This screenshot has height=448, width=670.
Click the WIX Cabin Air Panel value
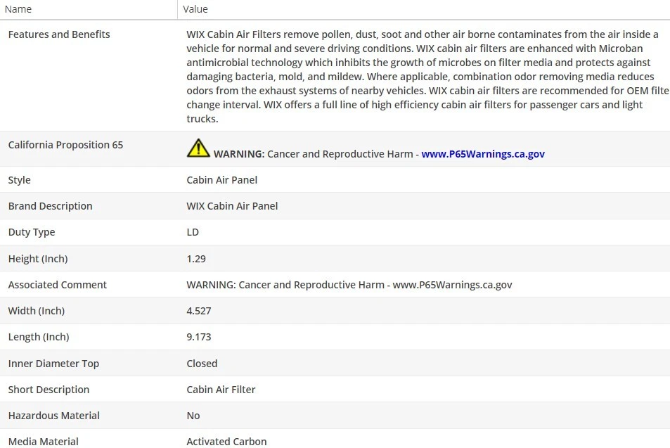(x=232, y=206)
